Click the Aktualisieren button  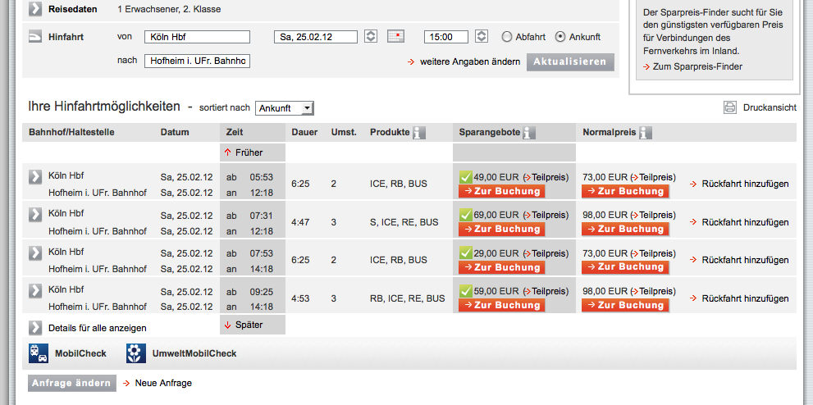coord(569,61)
